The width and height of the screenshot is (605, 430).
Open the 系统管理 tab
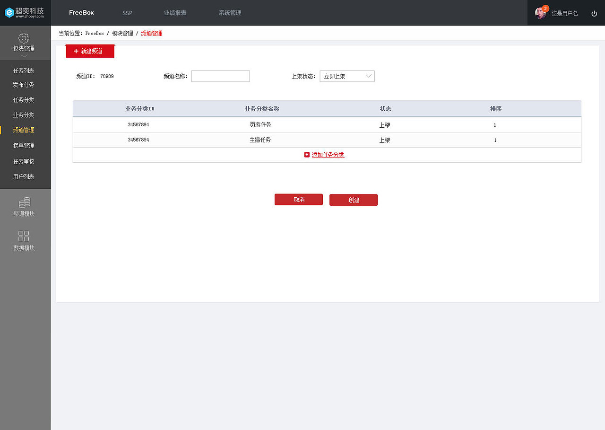pos(230,13)
